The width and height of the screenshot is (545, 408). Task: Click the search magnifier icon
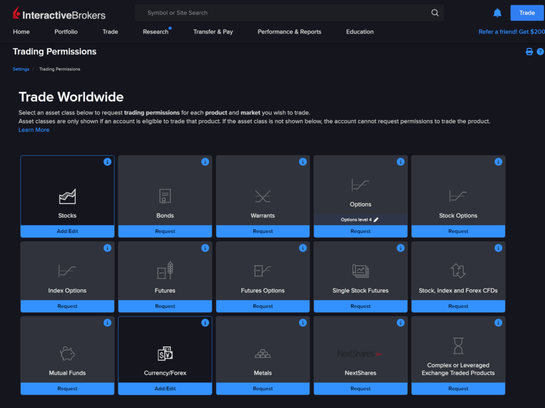pyautogui.click(x=435, y=13)
